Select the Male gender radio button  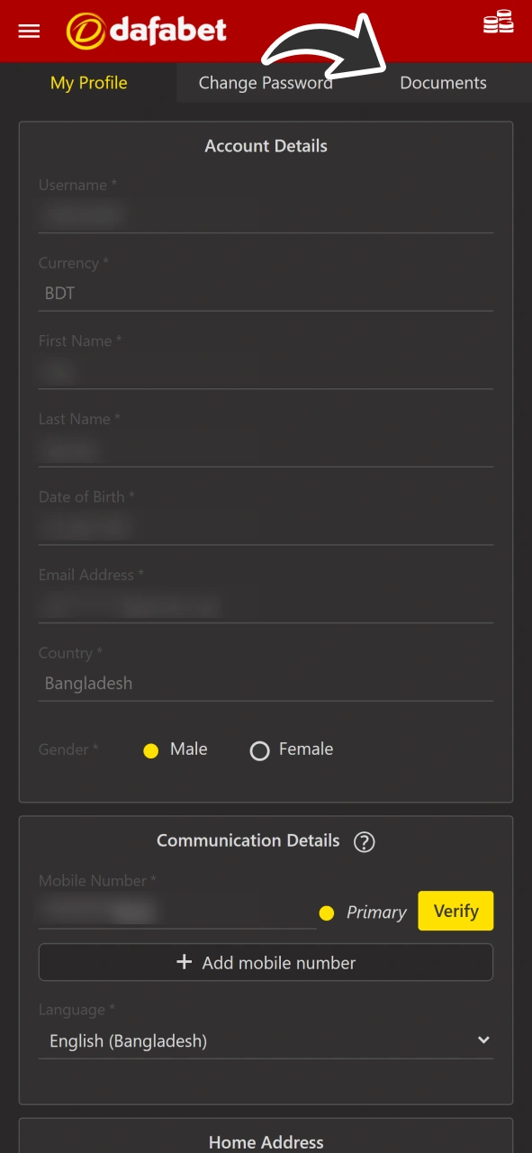tap(150, 750)
